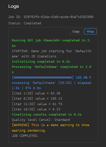Select the Job ID value text

(58, 17)
